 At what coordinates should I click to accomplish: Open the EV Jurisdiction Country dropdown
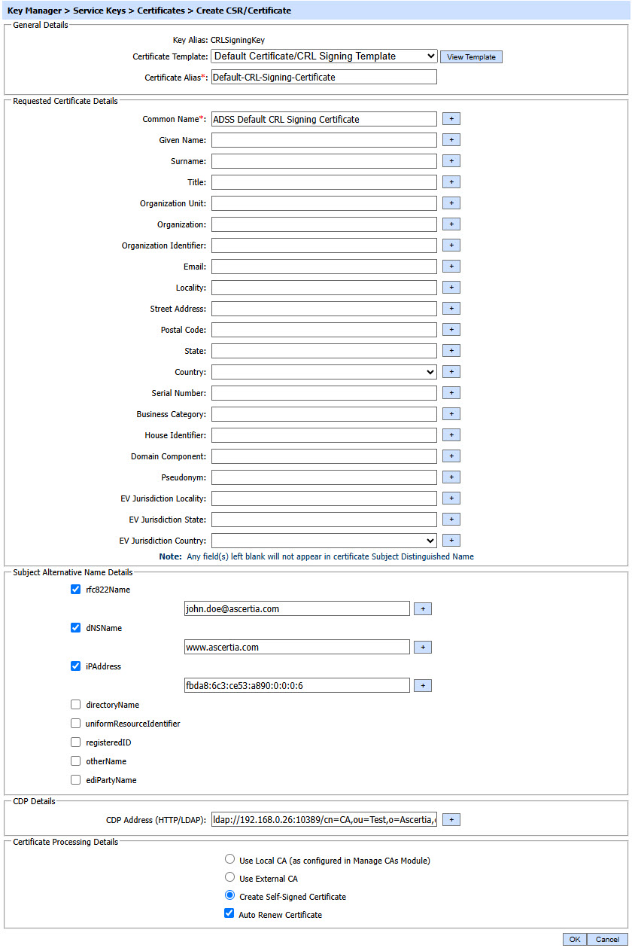coord(324,541)
